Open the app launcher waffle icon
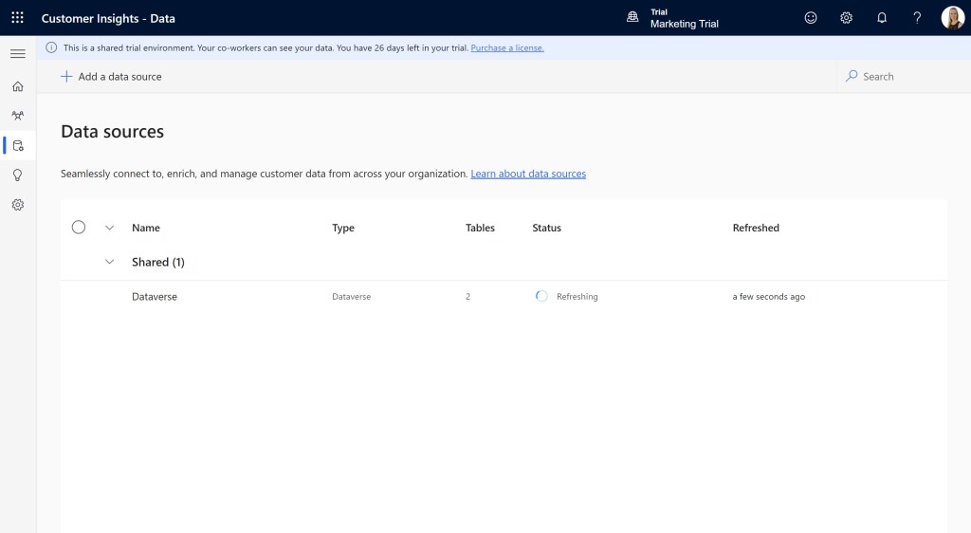971x533 pixels. (17, 18)
